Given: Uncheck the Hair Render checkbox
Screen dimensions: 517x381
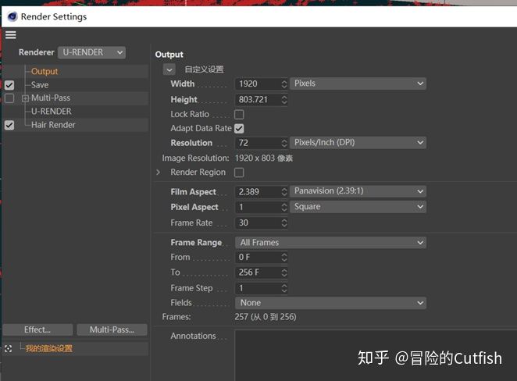Looking at the screenshot, I should pos(9,125).
